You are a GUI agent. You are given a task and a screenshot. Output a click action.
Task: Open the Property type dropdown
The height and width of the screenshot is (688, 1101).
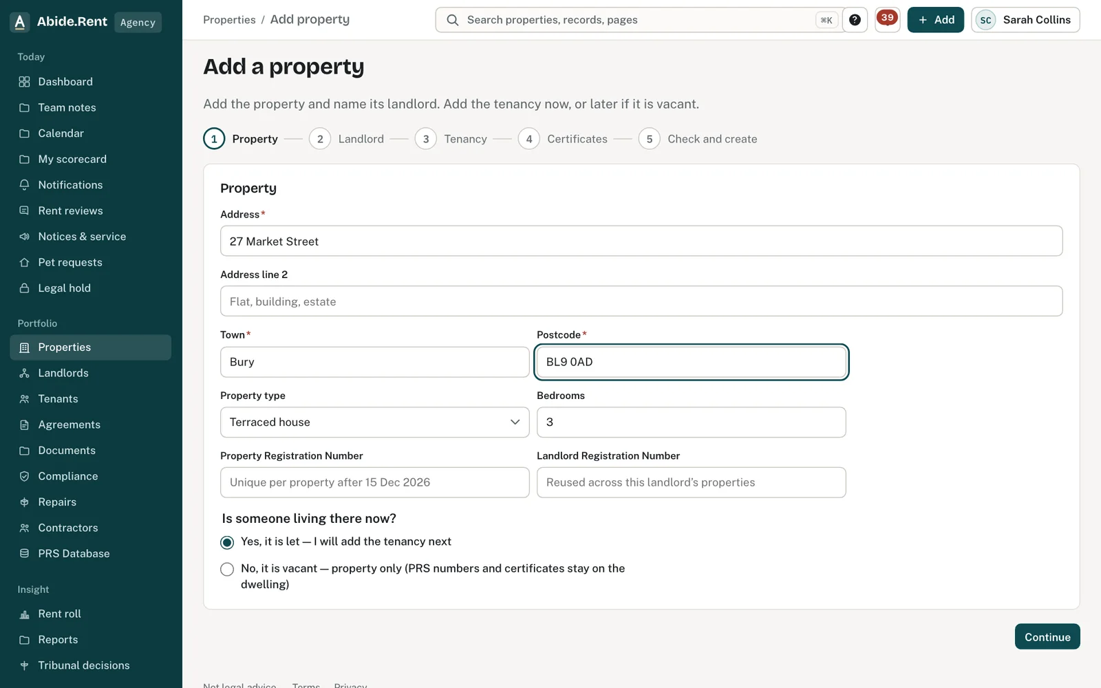click(374, 422)
